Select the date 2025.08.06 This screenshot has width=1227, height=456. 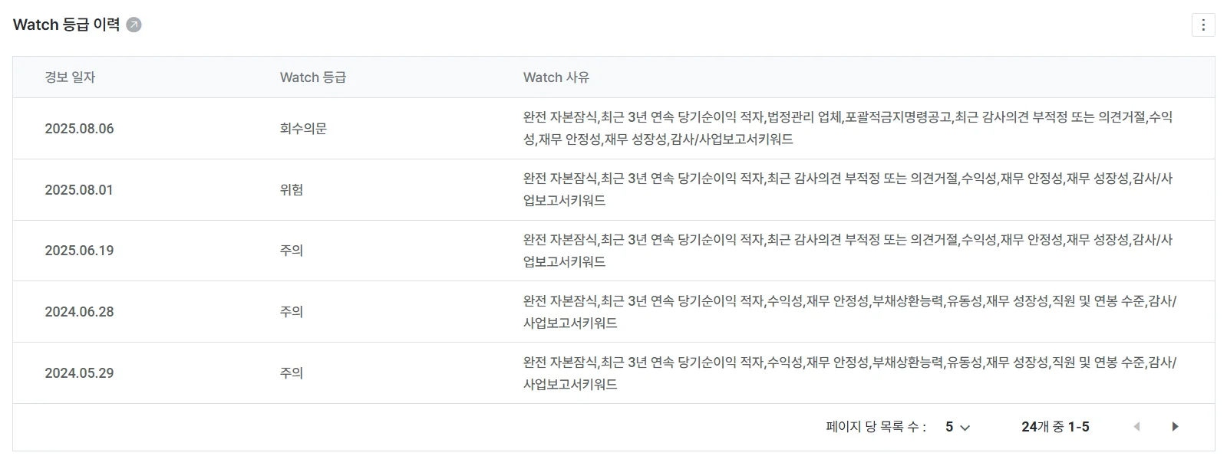pos(78,129)
